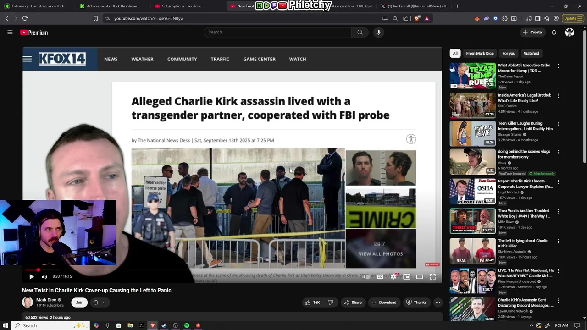Open the YouTube guide hamburger menu
This screenshot has width=587, height=330.
tap(10, 32)
